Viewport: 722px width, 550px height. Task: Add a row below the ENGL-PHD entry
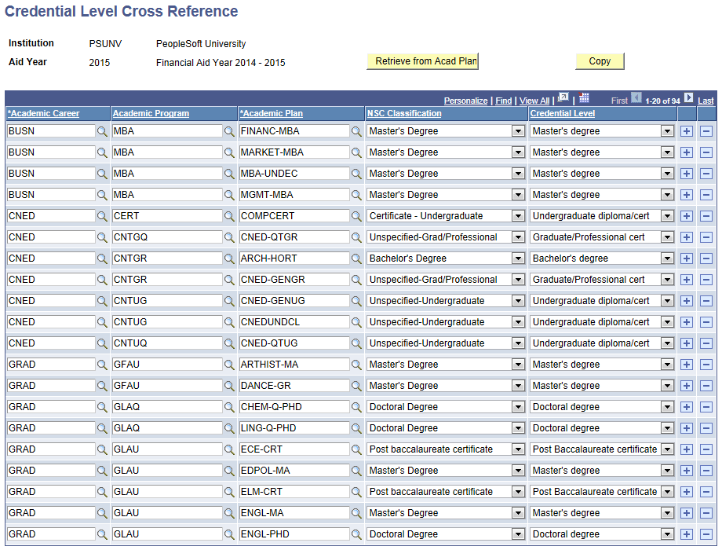click(687, 533)
